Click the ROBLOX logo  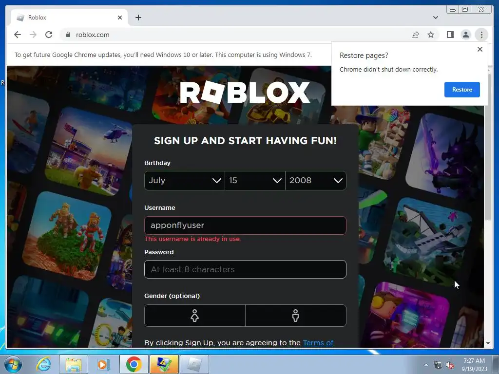point(245,92)
